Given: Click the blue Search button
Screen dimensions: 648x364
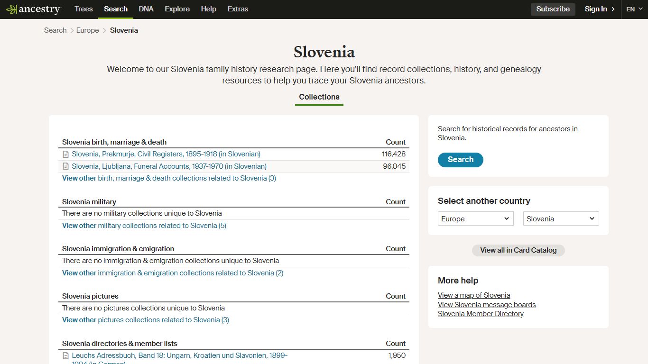Looking at the screenshot, I should 461,160.
